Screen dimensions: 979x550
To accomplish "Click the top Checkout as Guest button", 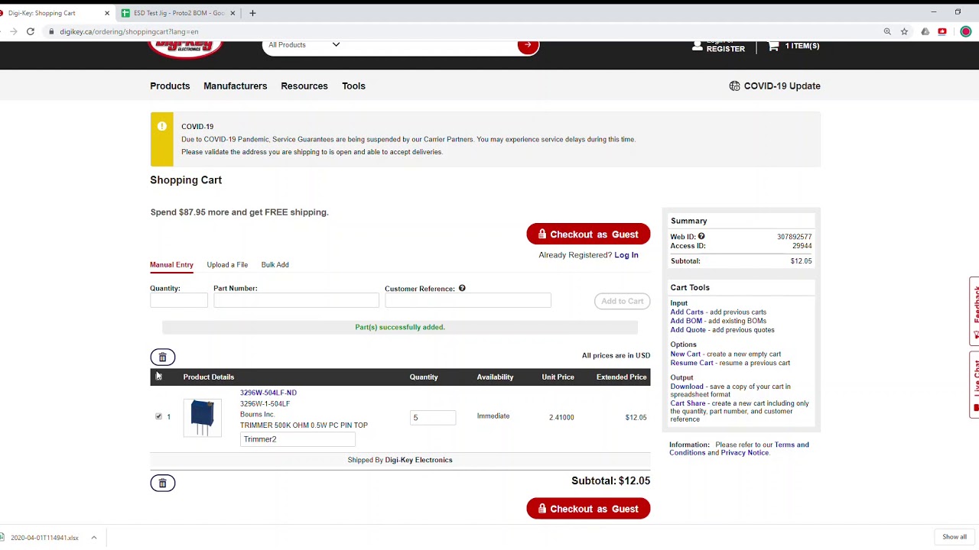I will tap(588, 235).
